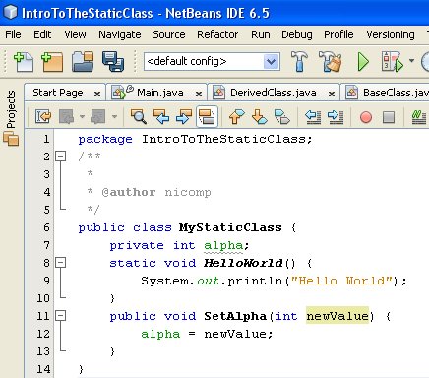Screen dimensions: 429x378
Task: Open the Versioning menu
Action: pyautogui.click(x=391, y=34)
